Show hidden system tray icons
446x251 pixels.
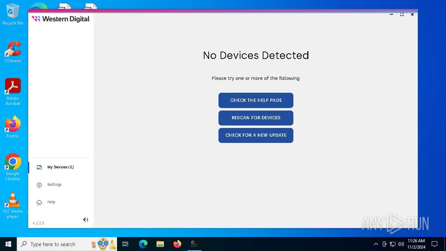376,244
